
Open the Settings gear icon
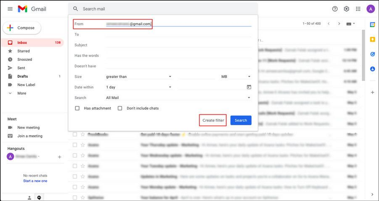346,9
